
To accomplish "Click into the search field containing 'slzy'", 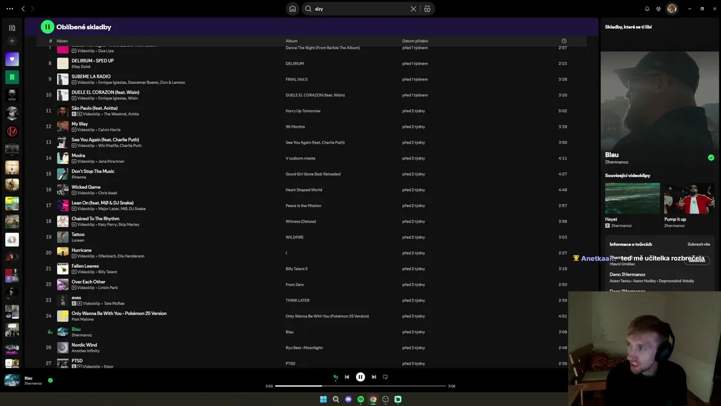I will pyautogui.click(x=360, y=9).
